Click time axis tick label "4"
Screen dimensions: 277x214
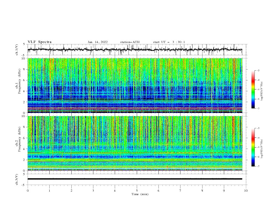tap(115, 191)
